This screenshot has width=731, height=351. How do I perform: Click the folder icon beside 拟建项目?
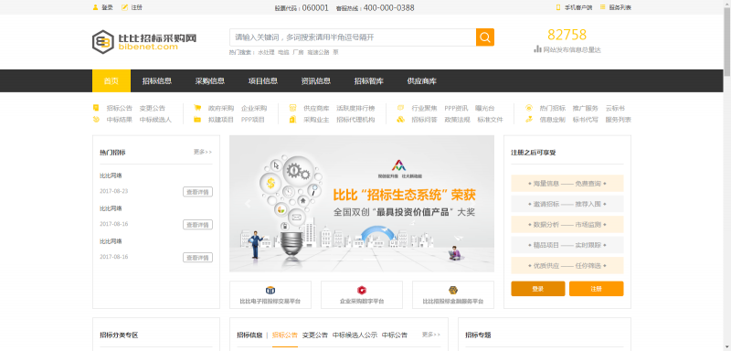pos(197,120)
